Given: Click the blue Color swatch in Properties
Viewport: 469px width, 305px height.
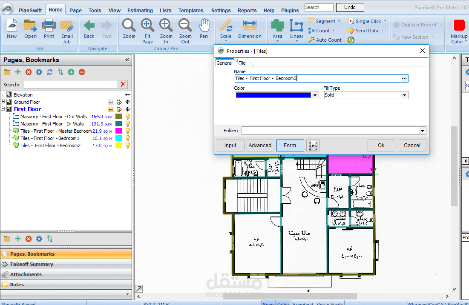Looking at the screenshot, I should pos(273,95).
